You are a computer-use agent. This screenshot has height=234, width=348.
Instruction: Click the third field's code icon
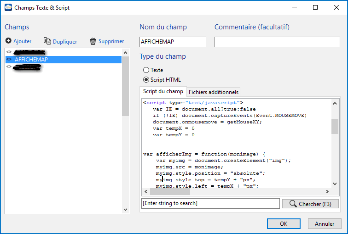9,67
